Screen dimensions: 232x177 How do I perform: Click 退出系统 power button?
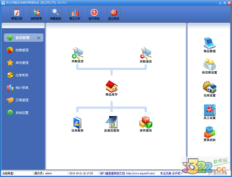[114, 14]
